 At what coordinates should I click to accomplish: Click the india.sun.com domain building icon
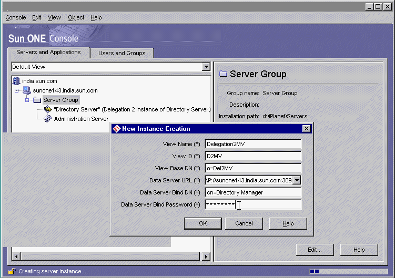[x=16, y=81]
